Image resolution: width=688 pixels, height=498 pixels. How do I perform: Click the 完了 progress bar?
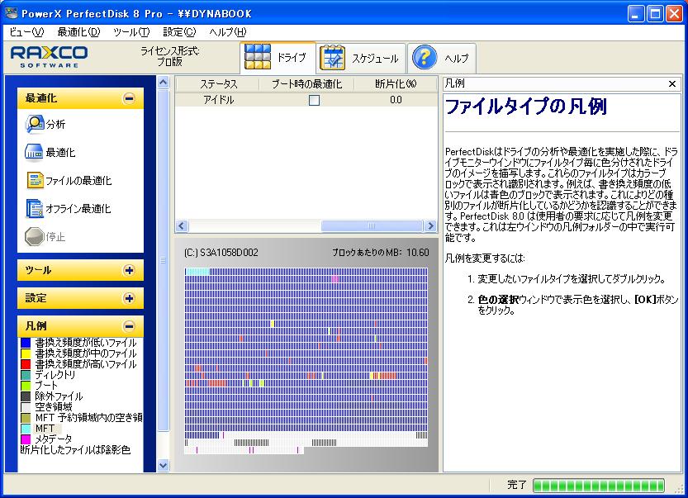[x=599, y=486]
